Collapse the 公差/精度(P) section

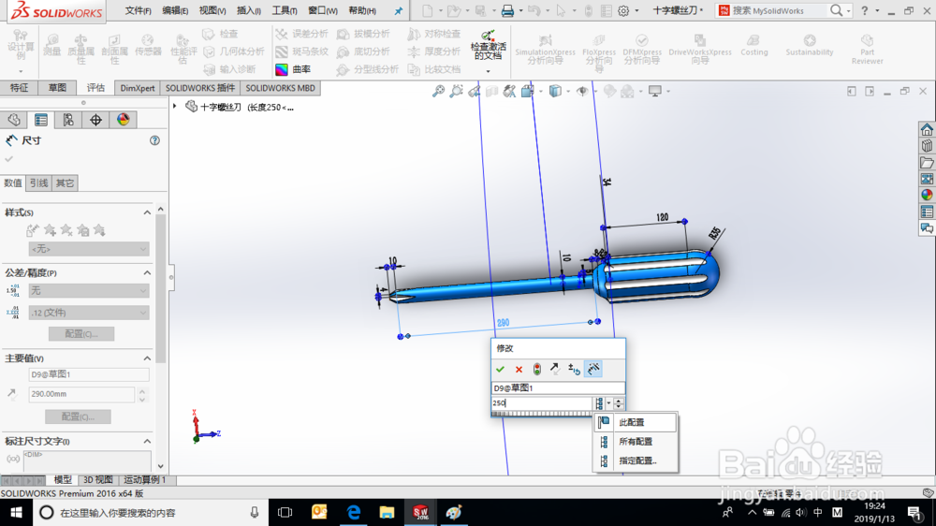pyautogui.click(x=147, y=273)
